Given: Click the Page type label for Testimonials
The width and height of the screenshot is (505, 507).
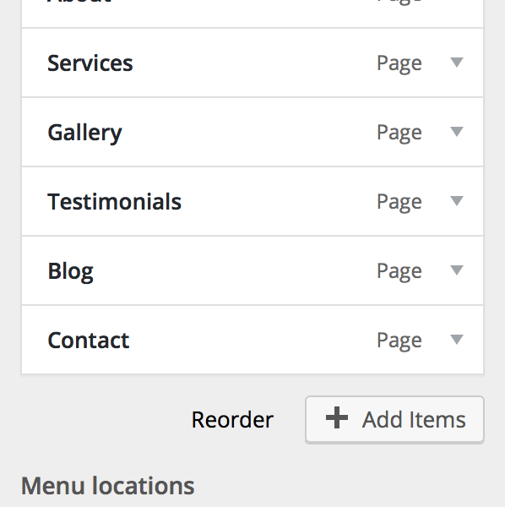Looking at the screenshot, I should [x=399, y=203].
